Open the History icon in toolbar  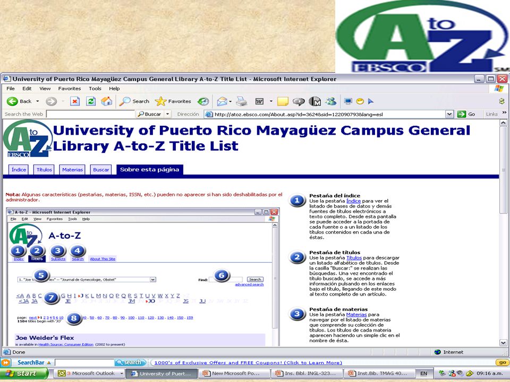(x=203, y=101)
